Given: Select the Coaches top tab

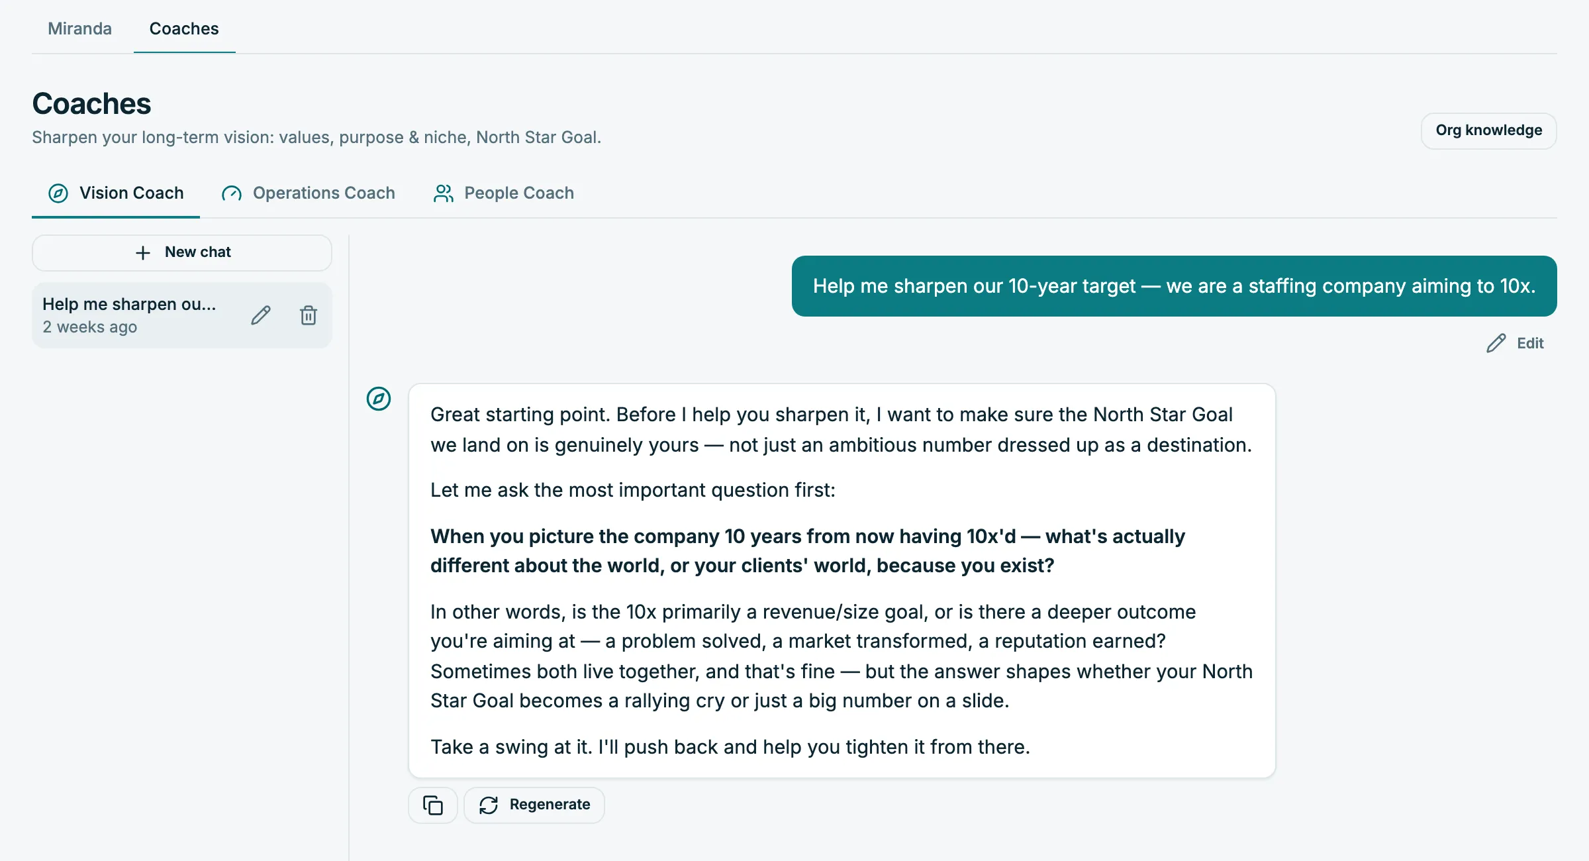Looking at the screenshot, I should point(184,28).
